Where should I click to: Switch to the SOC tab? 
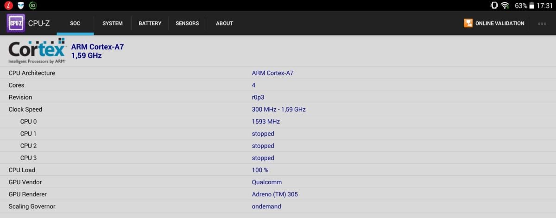75,23
